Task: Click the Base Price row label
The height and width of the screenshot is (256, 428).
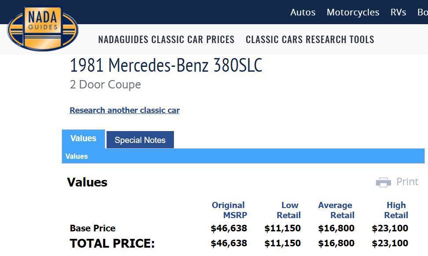Action: pos(92,228)
